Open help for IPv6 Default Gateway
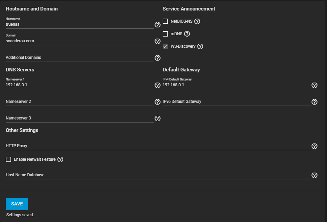This screenshot has width=327, height=222. [314, 102]
